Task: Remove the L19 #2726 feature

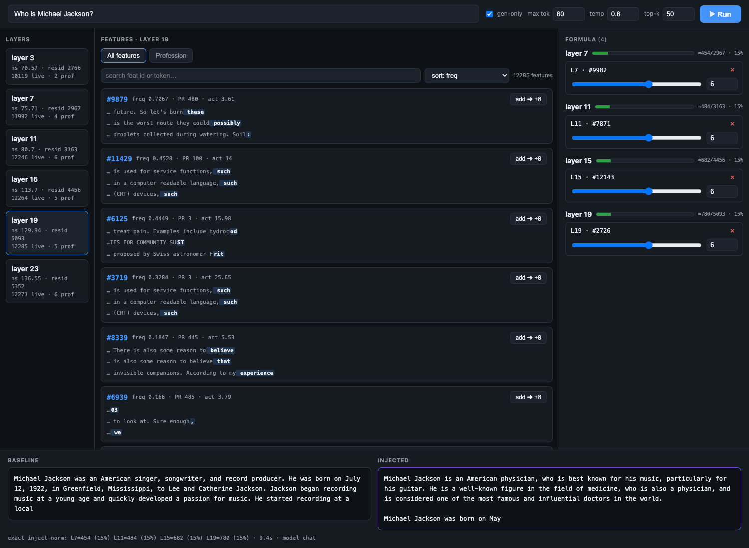Action: [732, 231]
